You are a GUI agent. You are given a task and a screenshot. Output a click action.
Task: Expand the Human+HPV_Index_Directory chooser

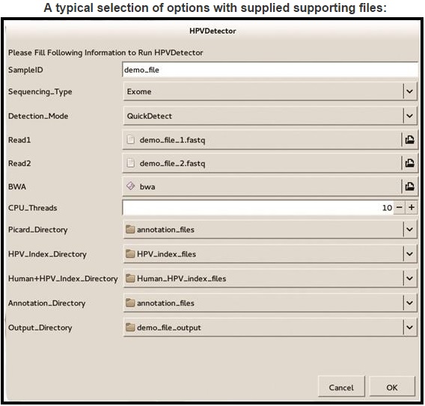point(270,278)
